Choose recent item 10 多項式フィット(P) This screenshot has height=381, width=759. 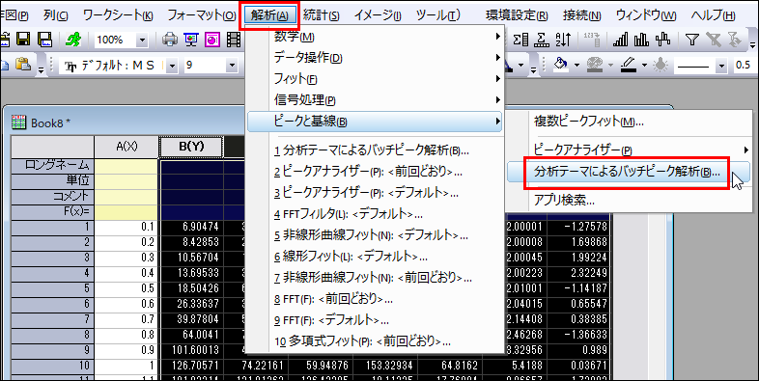(x=375, y=341)
